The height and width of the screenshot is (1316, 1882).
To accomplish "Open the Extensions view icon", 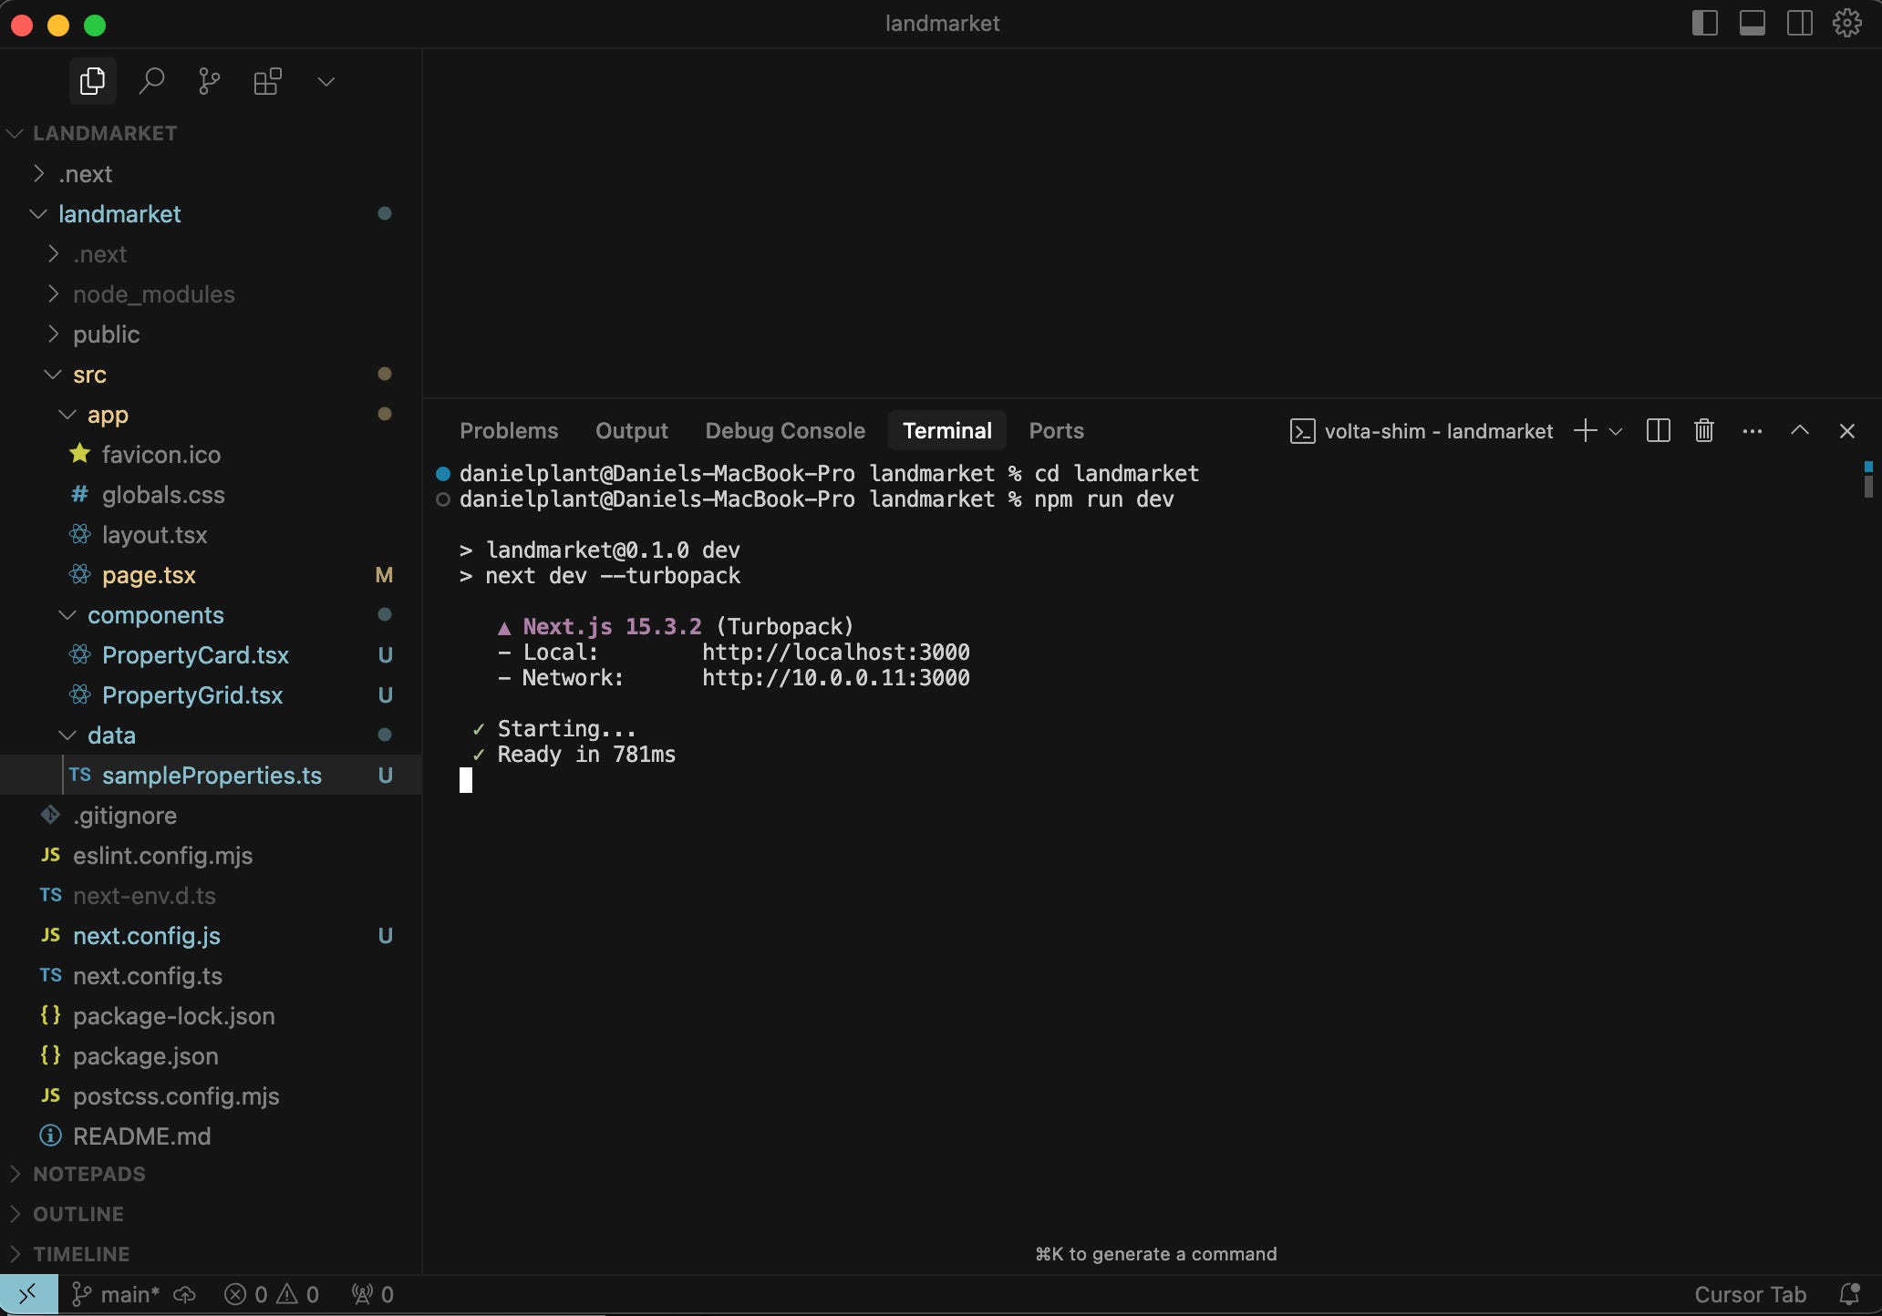I will [x=267, y=82].
